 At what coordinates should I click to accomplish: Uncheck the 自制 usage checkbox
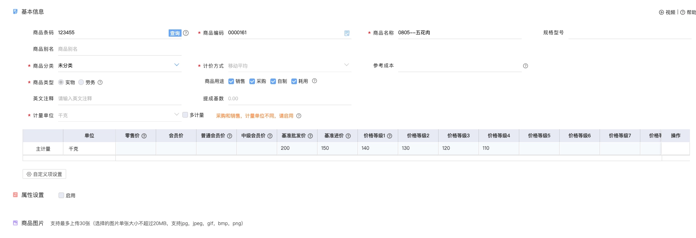point(273,81)
